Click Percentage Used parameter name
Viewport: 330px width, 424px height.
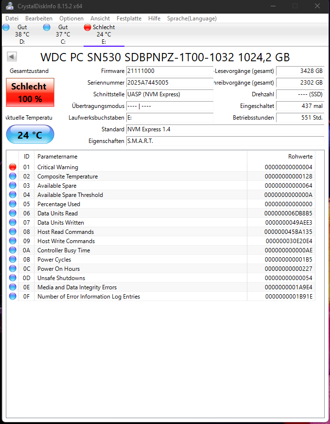point(59,204)
